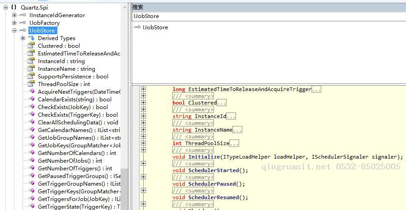Expand summary above SchedulerStarted
Image resolution: width=406 pixels, height=210 pixels.
coord(143,163)
